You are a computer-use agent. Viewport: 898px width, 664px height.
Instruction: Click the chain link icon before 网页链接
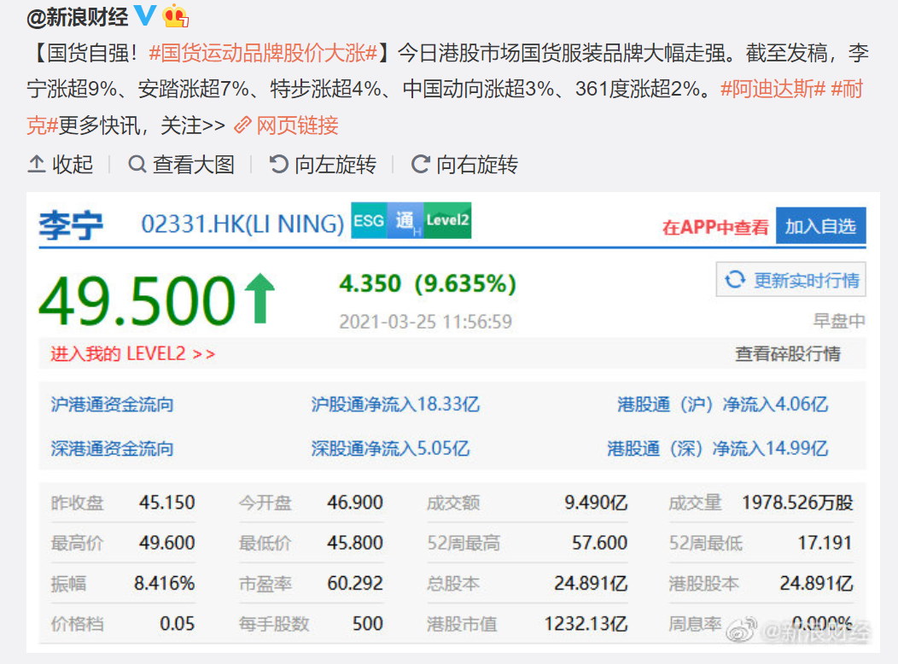tap(242, 125)
